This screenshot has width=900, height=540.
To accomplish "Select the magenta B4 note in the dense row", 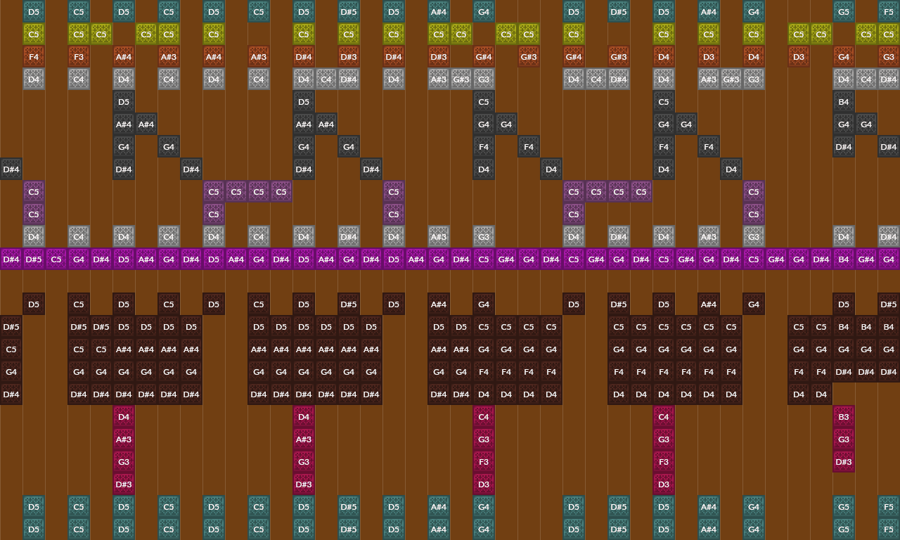I will point(844,259).
